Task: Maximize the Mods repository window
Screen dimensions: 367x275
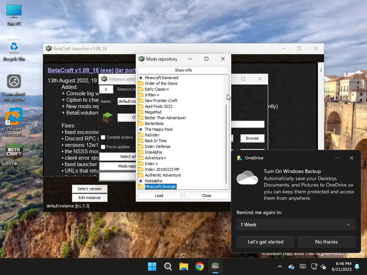Action: [x=206, y=59]
